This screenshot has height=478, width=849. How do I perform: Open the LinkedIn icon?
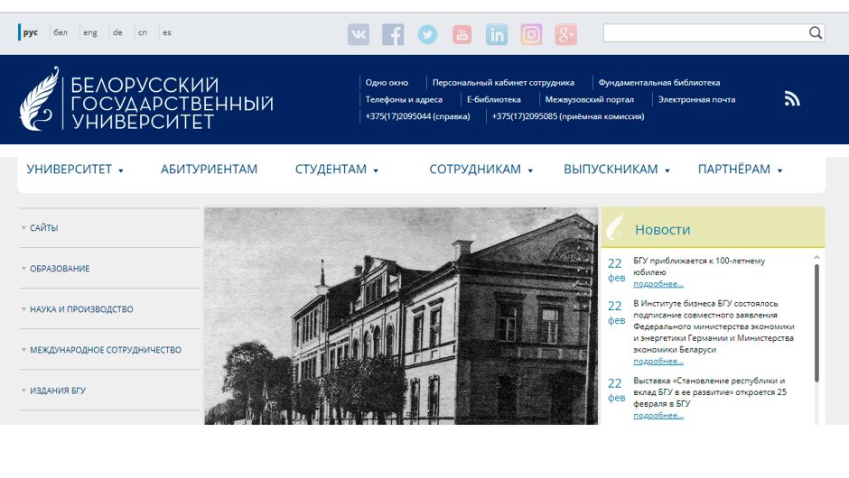[497, 34]
